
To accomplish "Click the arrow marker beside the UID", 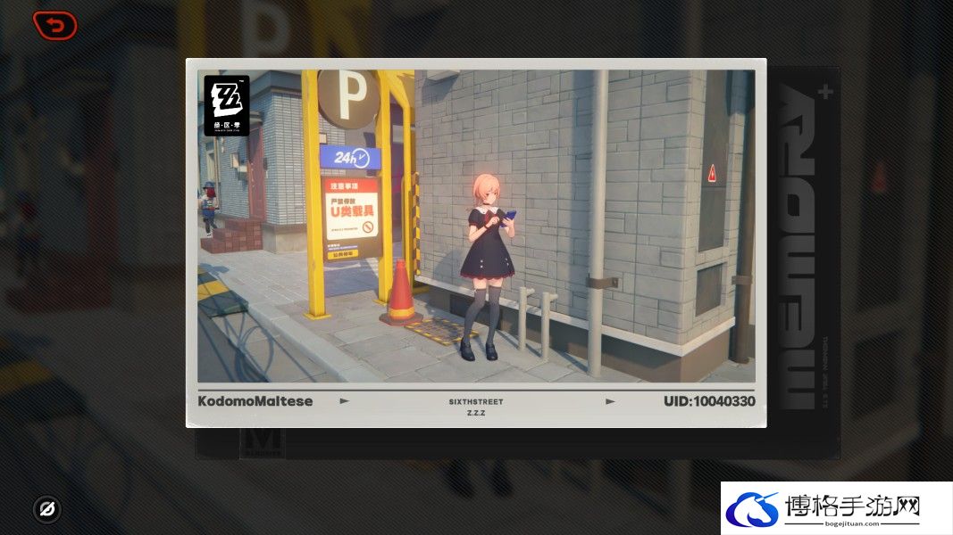I will (610, 401).
